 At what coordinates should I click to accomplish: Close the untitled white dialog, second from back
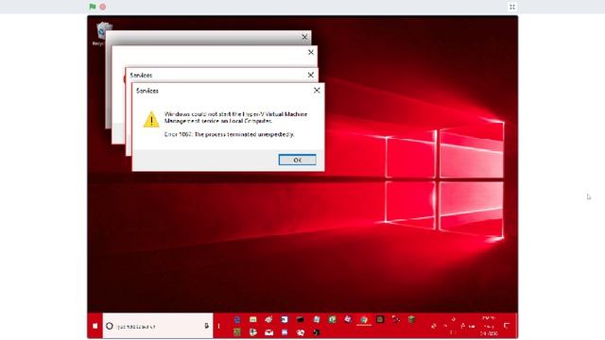pos(311,52)
